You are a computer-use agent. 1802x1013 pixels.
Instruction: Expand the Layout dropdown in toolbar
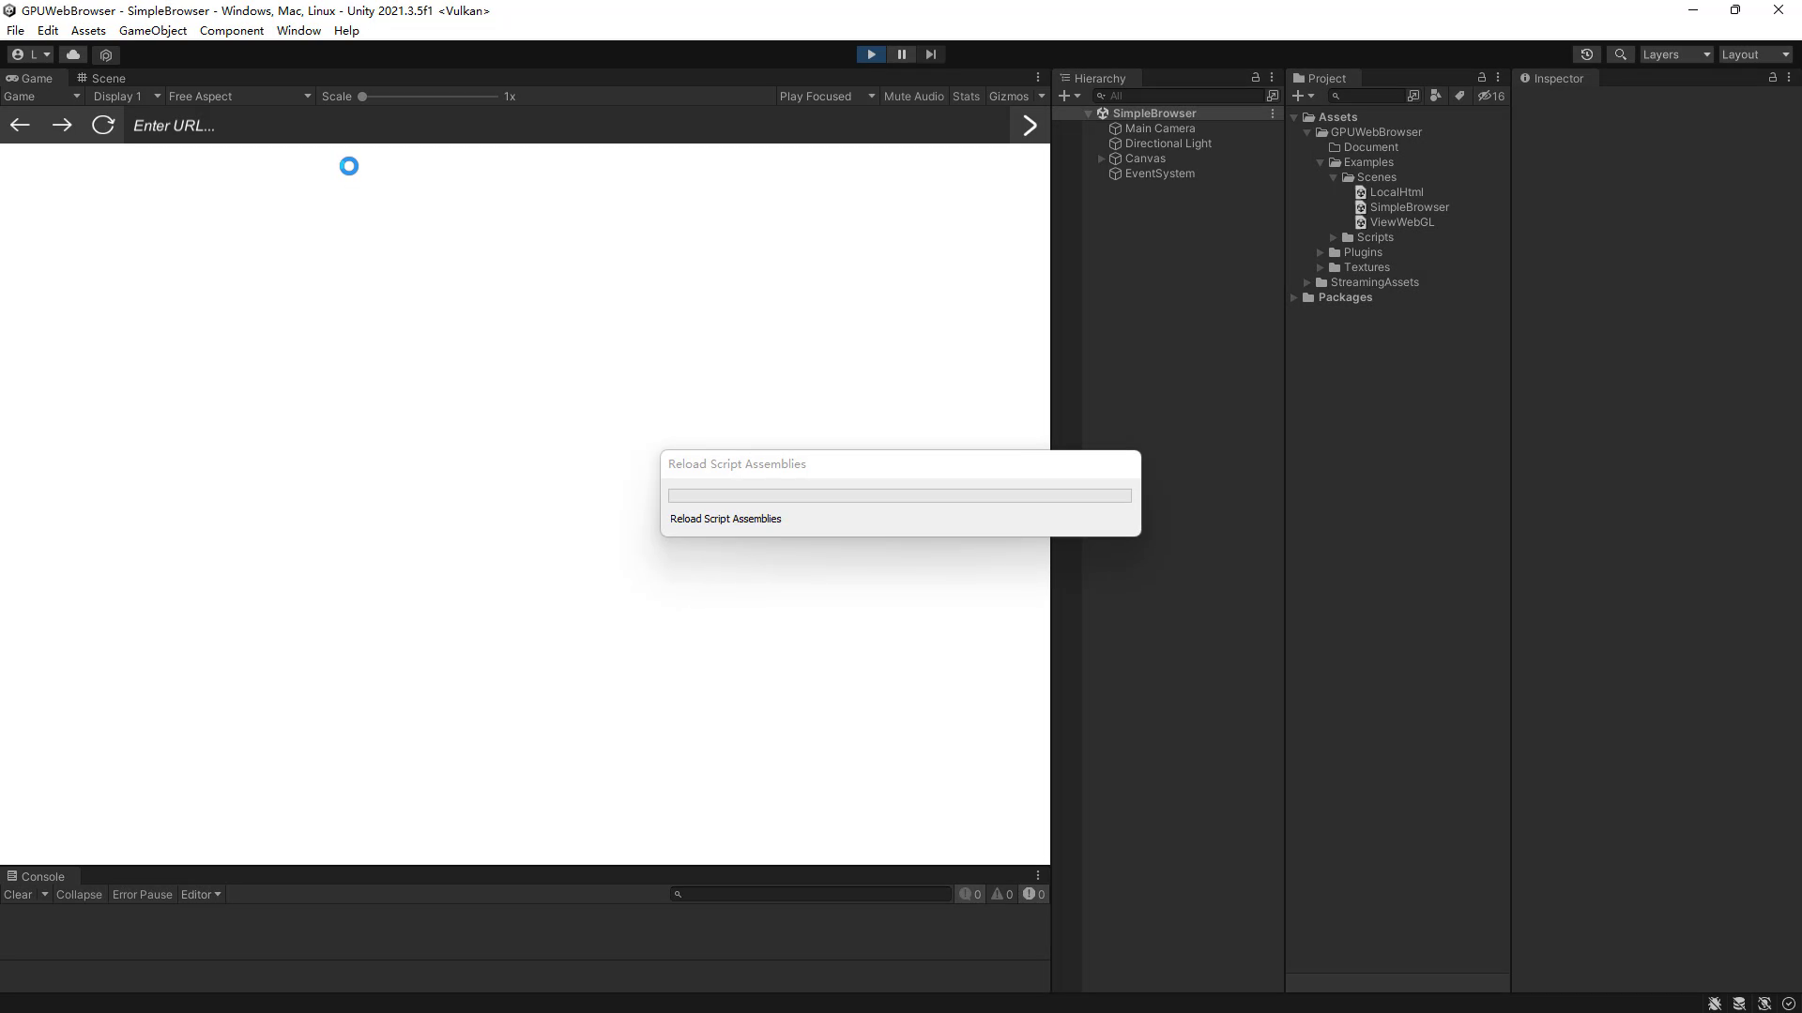(1755, 54)
